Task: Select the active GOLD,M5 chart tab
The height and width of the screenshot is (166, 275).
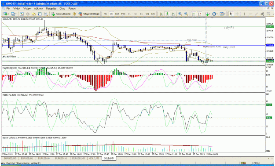Action: pos(109,158)
